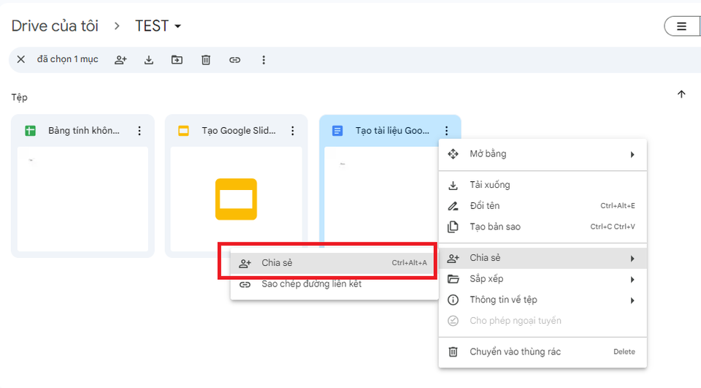Open the toolbar's three-dot more actions menu
This screenshot has width=701, height=388.
pyautogui.click(x=264, y=60)
